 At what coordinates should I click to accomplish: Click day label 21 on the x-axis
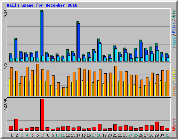(115, 135)
